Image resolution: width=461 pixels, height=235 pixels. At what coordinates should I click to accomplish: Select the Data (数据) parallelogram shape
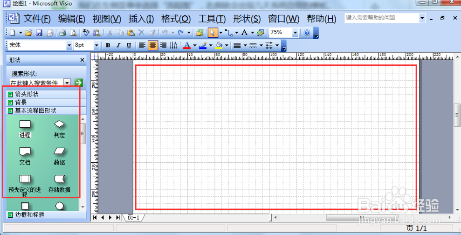pyautogui.click(x=59, y=156)
